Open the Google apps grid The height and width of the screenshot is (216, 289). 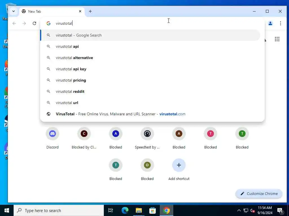[x=277, y=39]
